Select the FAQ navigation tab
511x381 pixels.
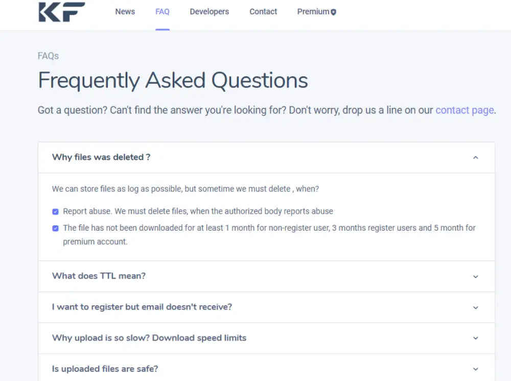[162, 12]
